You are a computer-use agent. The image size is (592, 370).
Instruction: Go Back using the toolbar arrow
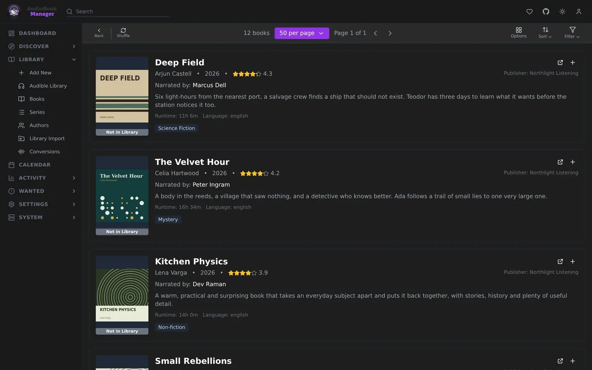[x=99, y=33]
